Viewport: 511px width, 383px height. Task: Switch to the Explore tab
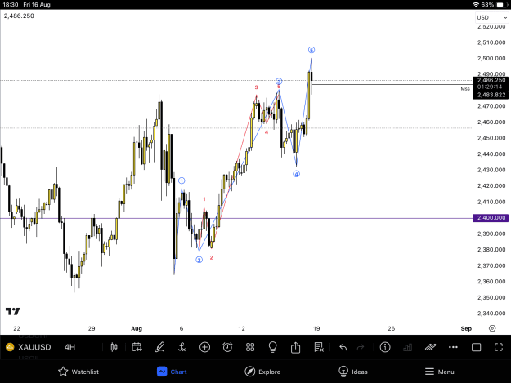coord(262,372)
